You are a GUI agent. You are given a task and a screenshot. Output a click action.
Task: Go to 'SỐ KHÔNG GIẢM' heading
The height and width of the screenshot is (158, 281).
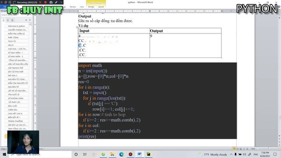16,98
